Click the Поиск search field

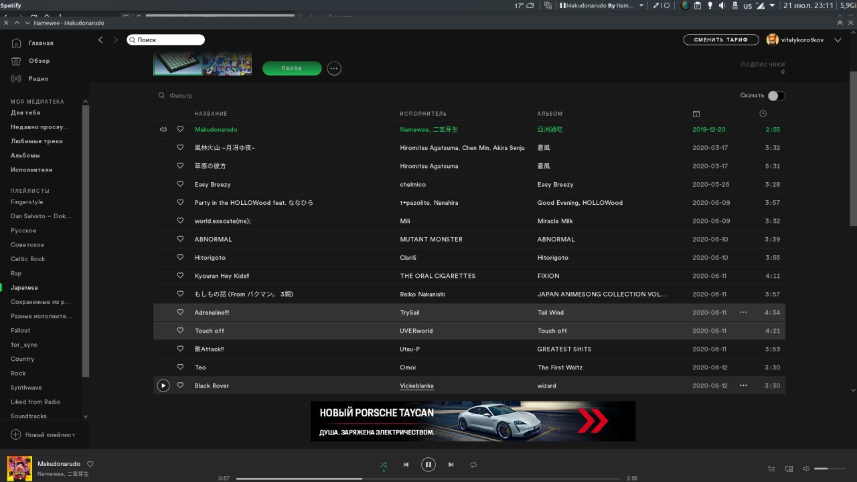tap(166, 40)
